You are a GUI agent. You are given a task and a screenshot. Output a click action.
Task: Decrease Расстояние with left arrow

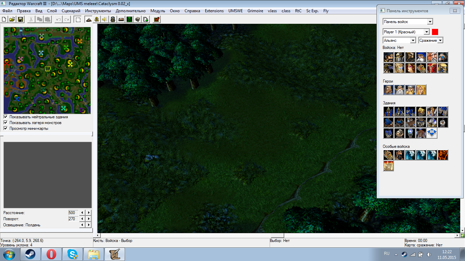[x=82, y=213]
